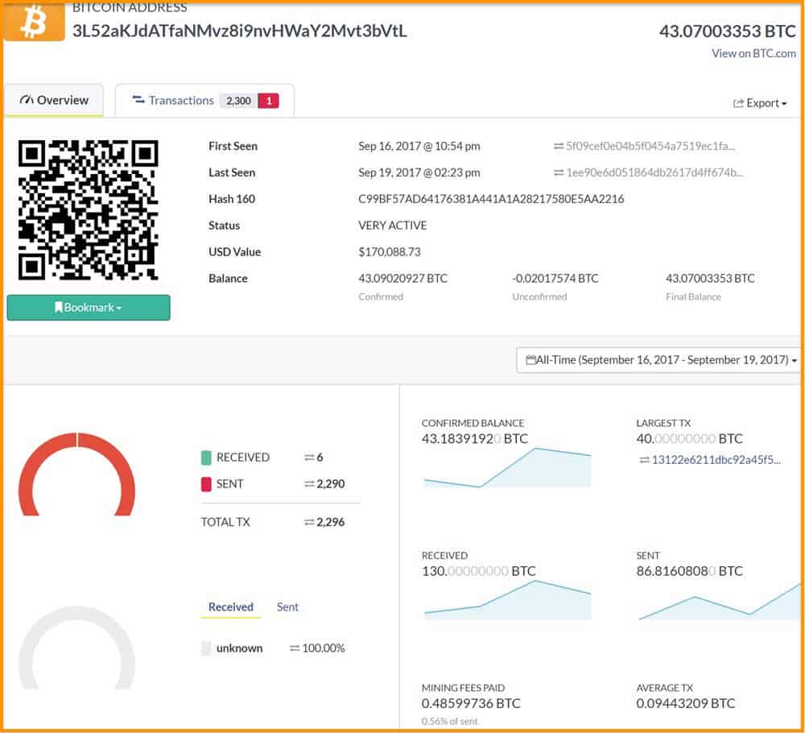805x733 pixels.
Task: Click the First Seen transaction hash link
Action: (649, 146)
